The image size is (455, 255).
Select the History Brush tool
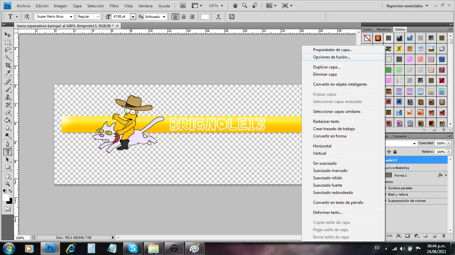point(7,105)
